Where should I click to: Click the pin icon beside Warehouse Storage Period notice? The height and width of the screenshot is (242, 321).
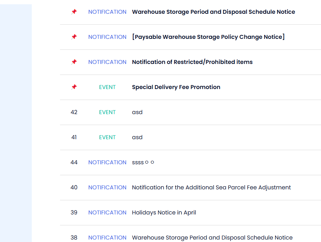[x=74, y=12]
